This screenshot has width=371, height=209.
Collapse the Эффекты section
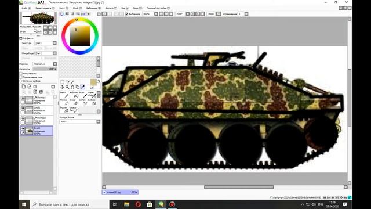click(x=21, y=38)
